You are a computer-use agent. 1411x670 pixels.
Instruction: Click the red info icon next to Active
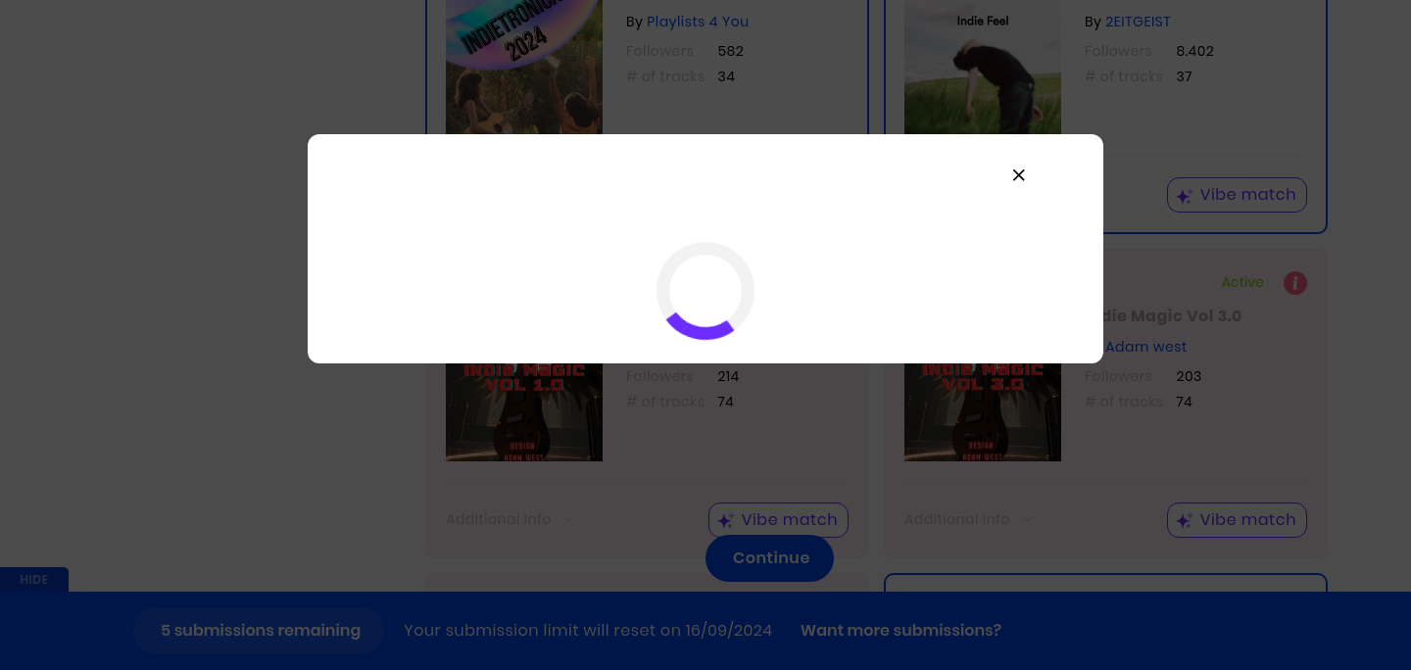point(1295,283)
